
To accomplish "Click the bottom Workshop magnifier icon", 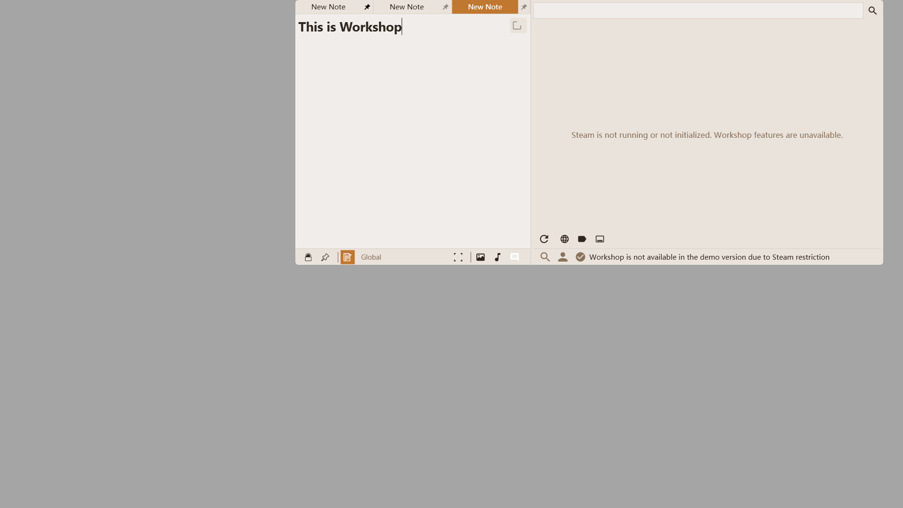I will coord(545,257).
